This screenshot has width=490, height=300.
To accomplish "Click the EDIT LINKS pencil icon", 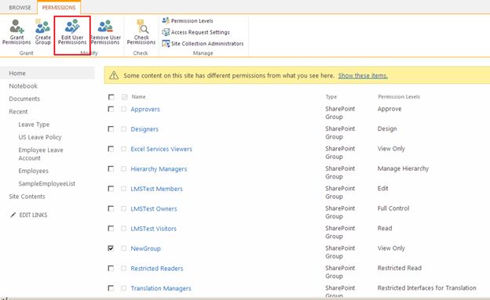I will tap(13, 215).
